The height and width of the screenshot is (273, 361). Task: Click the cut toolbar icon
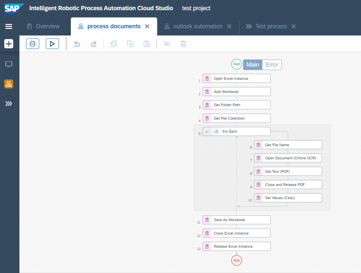point(130,44)
